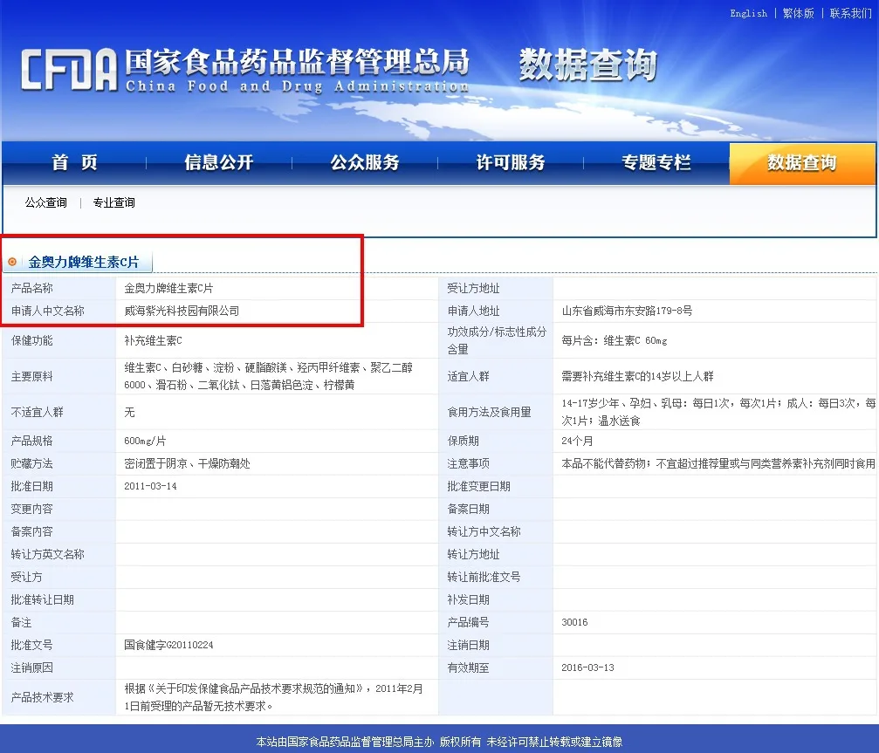
Task: Click the 数据查询 banner heading
Action: point(587,65)
